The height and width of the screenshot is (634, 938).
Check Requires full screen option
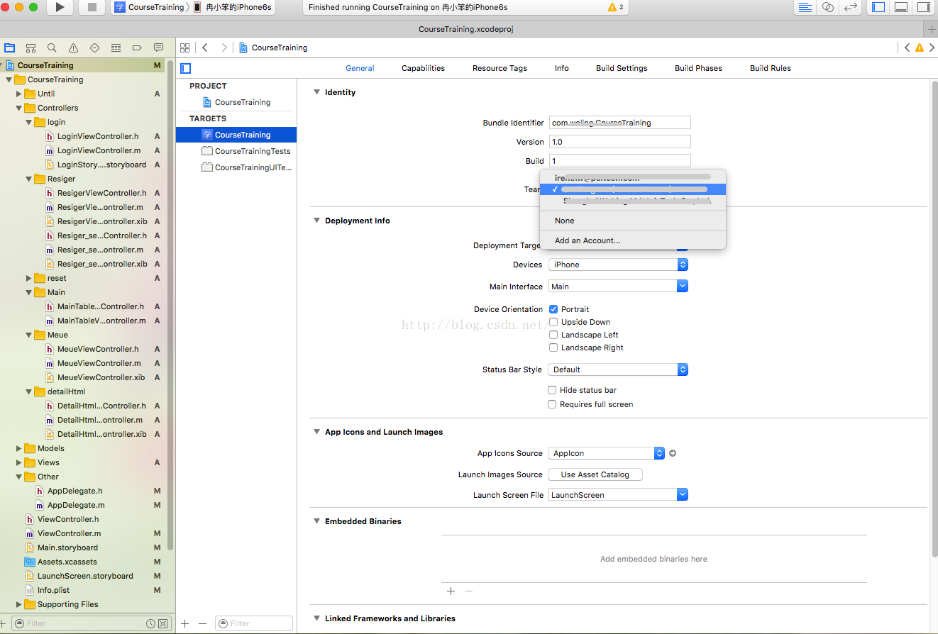(x=552, y=404)
